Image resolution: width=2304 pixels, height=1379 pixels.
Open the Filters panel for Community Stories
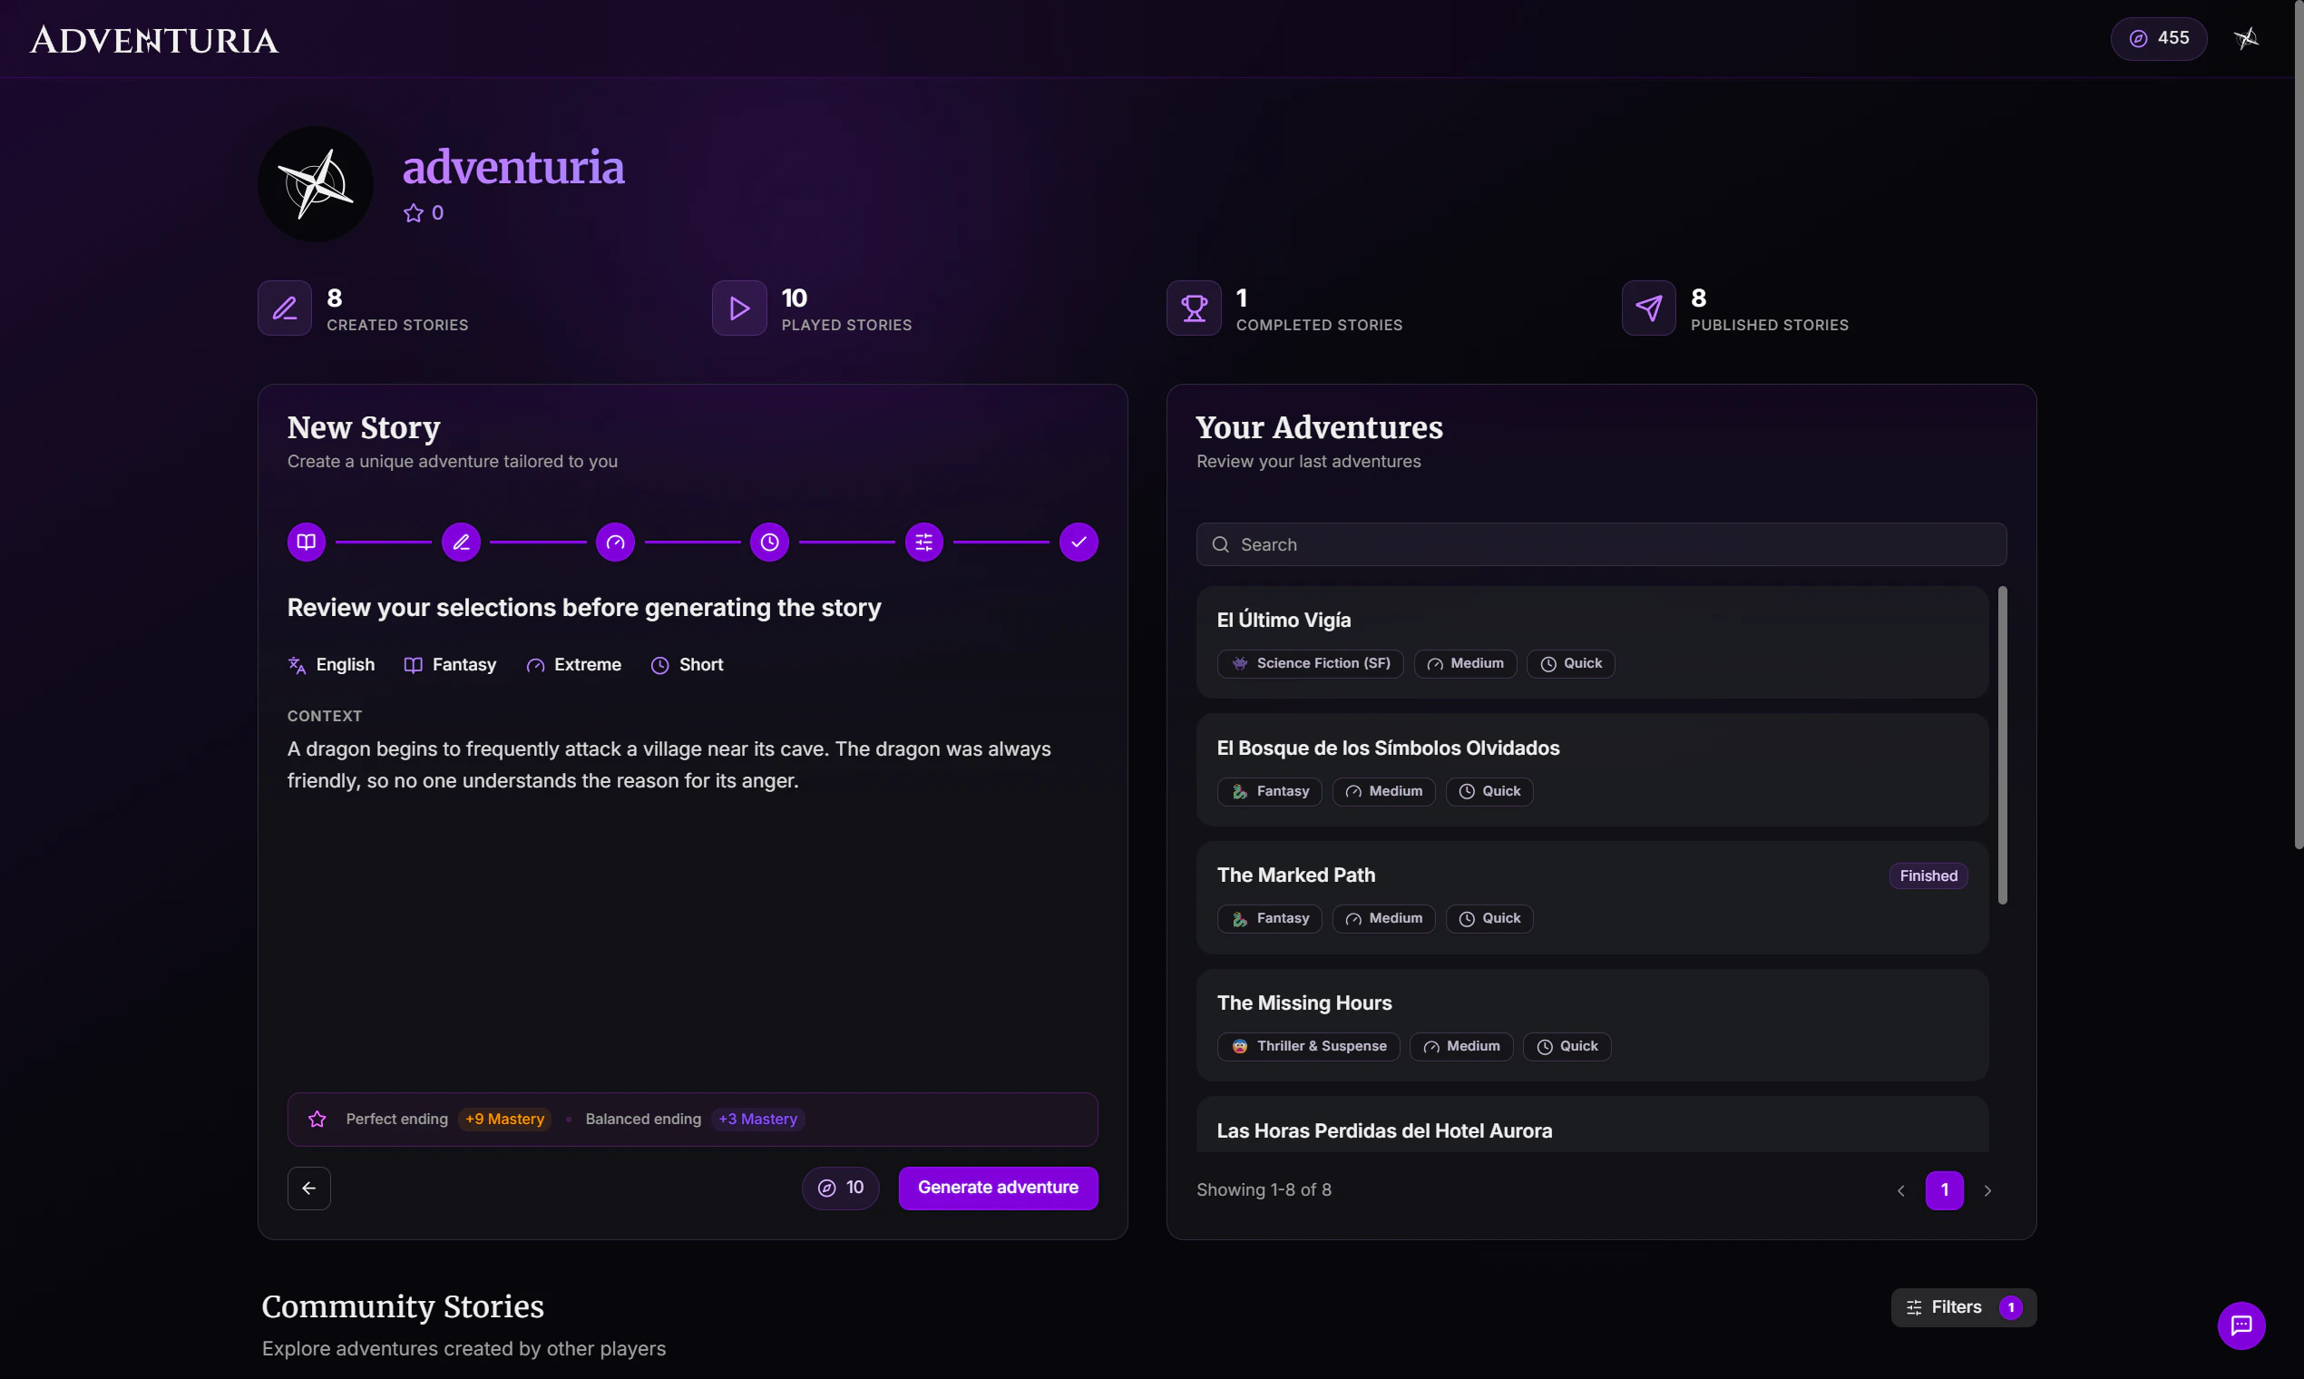pos(1963,1307)
